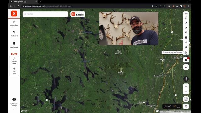Go back in browser history
The height and width of the screenshot is (113, 201).
tap(11, 6)
